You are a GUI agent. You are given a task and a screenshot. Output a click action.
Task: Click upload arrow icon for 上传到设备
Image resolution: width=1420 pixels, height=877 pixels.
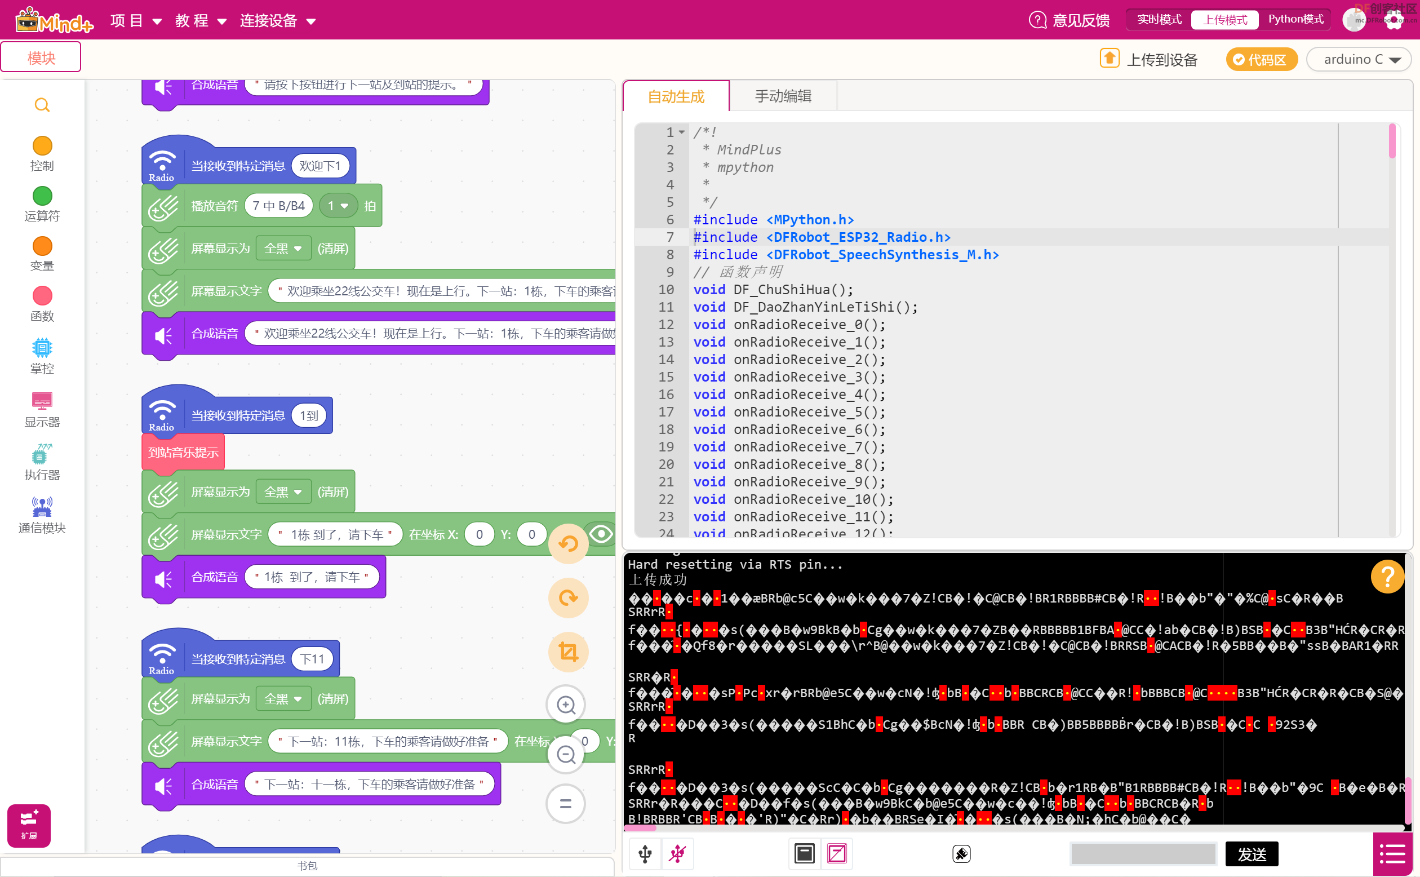point(1109,59)
